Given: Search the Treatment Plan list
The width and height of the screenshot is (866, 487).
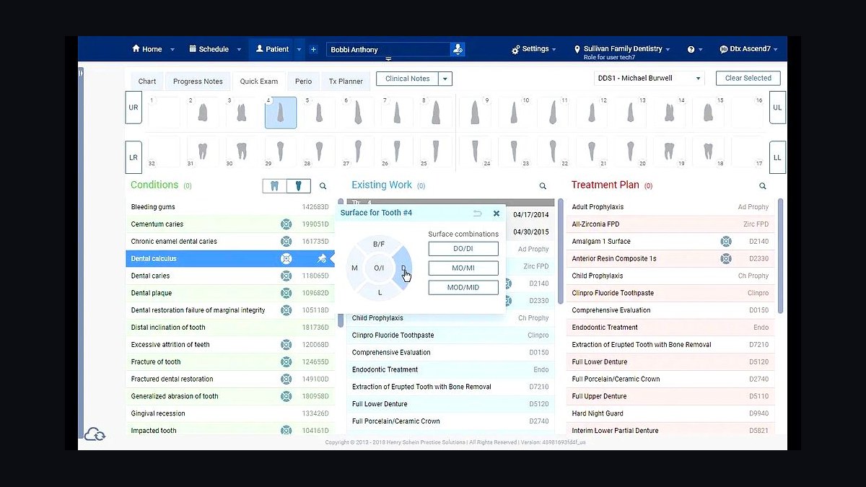Looking at the screenshot, I should pyautogui.click(x=762, y=186).
